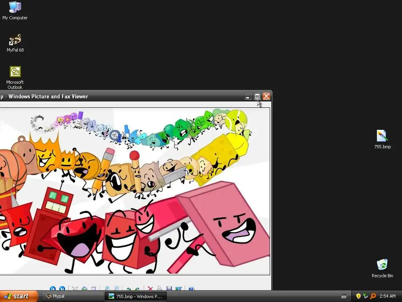Go to the next image in viewer

point(62,288)
